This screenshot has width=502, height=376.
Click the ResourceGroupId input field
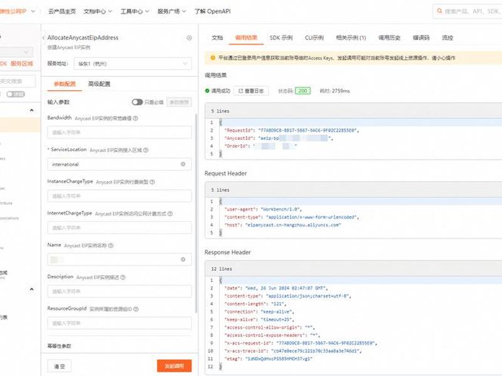click(119, 323)
